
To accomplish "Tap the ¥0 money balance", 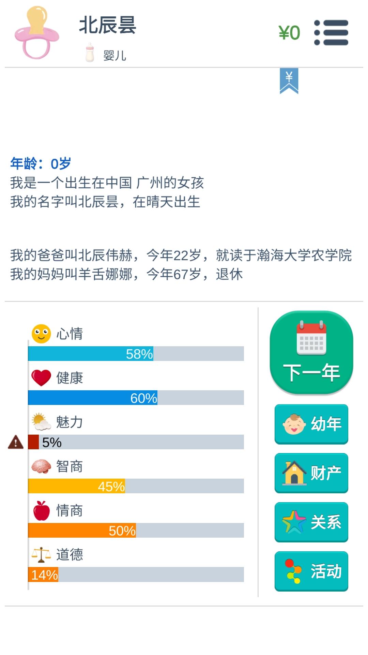I will [x=289, y=33].
